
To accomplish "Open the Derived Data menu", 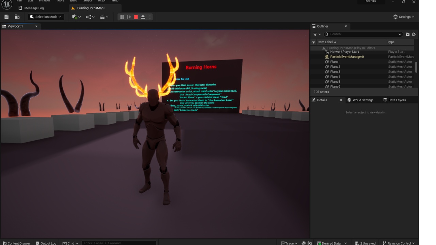I will pos(332,243).
